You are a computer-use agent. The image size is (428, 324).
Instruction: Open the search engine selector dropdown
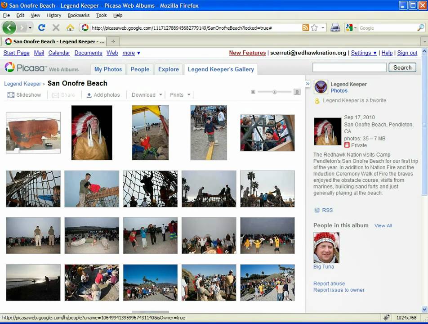[355, 27]
